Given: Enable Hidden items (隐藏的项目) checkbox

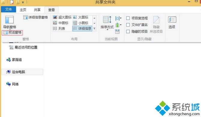Looking at the screenshot, I should (137, 32).
